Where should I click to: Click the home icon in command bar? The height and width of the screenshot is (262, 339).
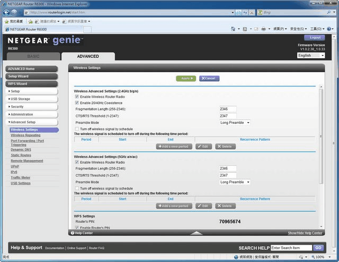point(233,29)
